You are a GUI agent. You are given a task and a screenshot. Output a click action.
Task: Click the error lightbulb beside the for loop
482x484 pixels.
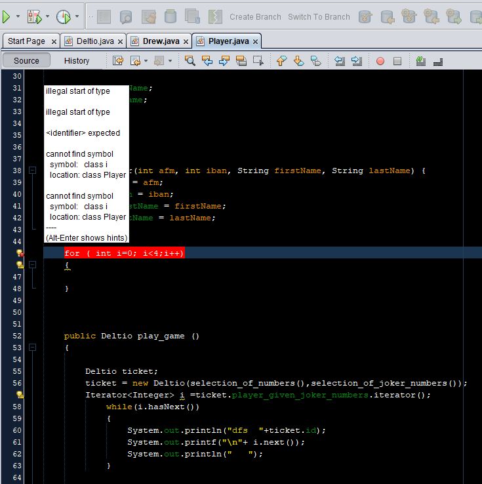tap(20, 253)
